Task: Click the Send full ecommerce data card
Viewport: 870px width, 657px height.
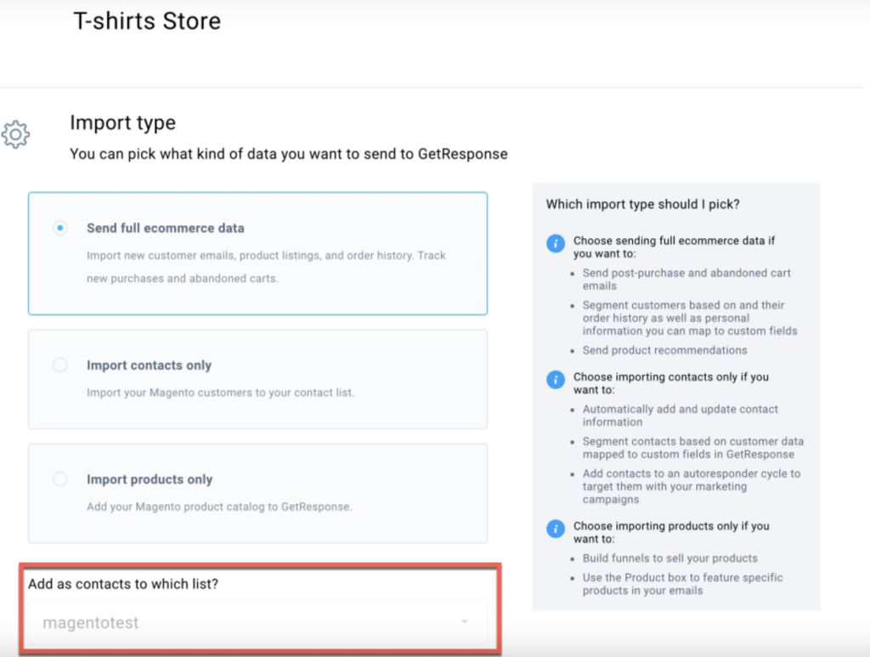Action: pyautogui.click(x=257, y=253)
